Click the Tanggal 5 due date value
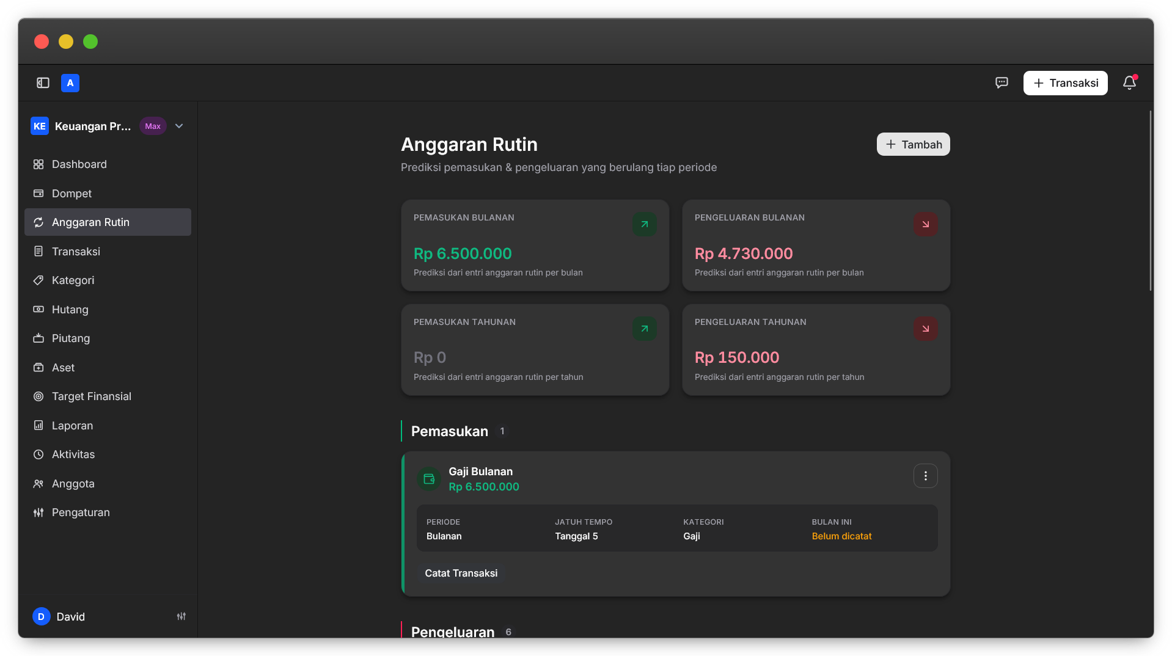The height and width of the screenshot is (656, 1172). click(x=576, y=536)
